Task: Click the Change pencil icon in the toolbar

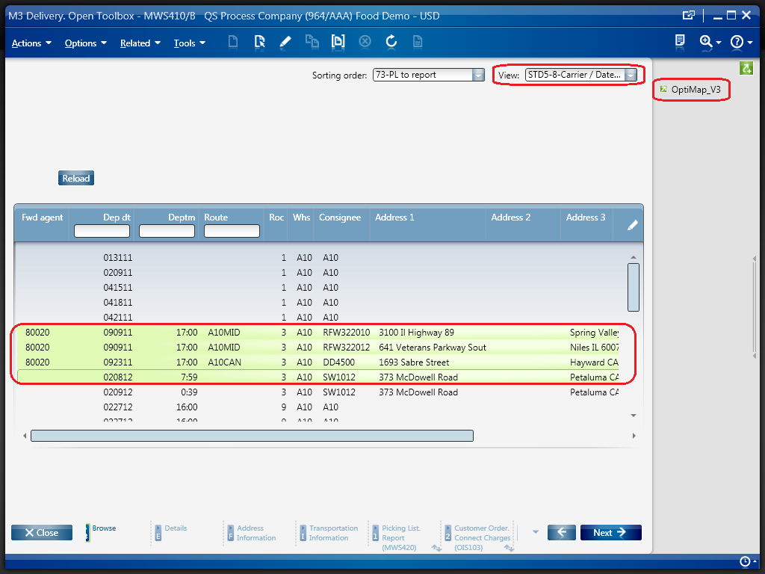Action: 285,42
